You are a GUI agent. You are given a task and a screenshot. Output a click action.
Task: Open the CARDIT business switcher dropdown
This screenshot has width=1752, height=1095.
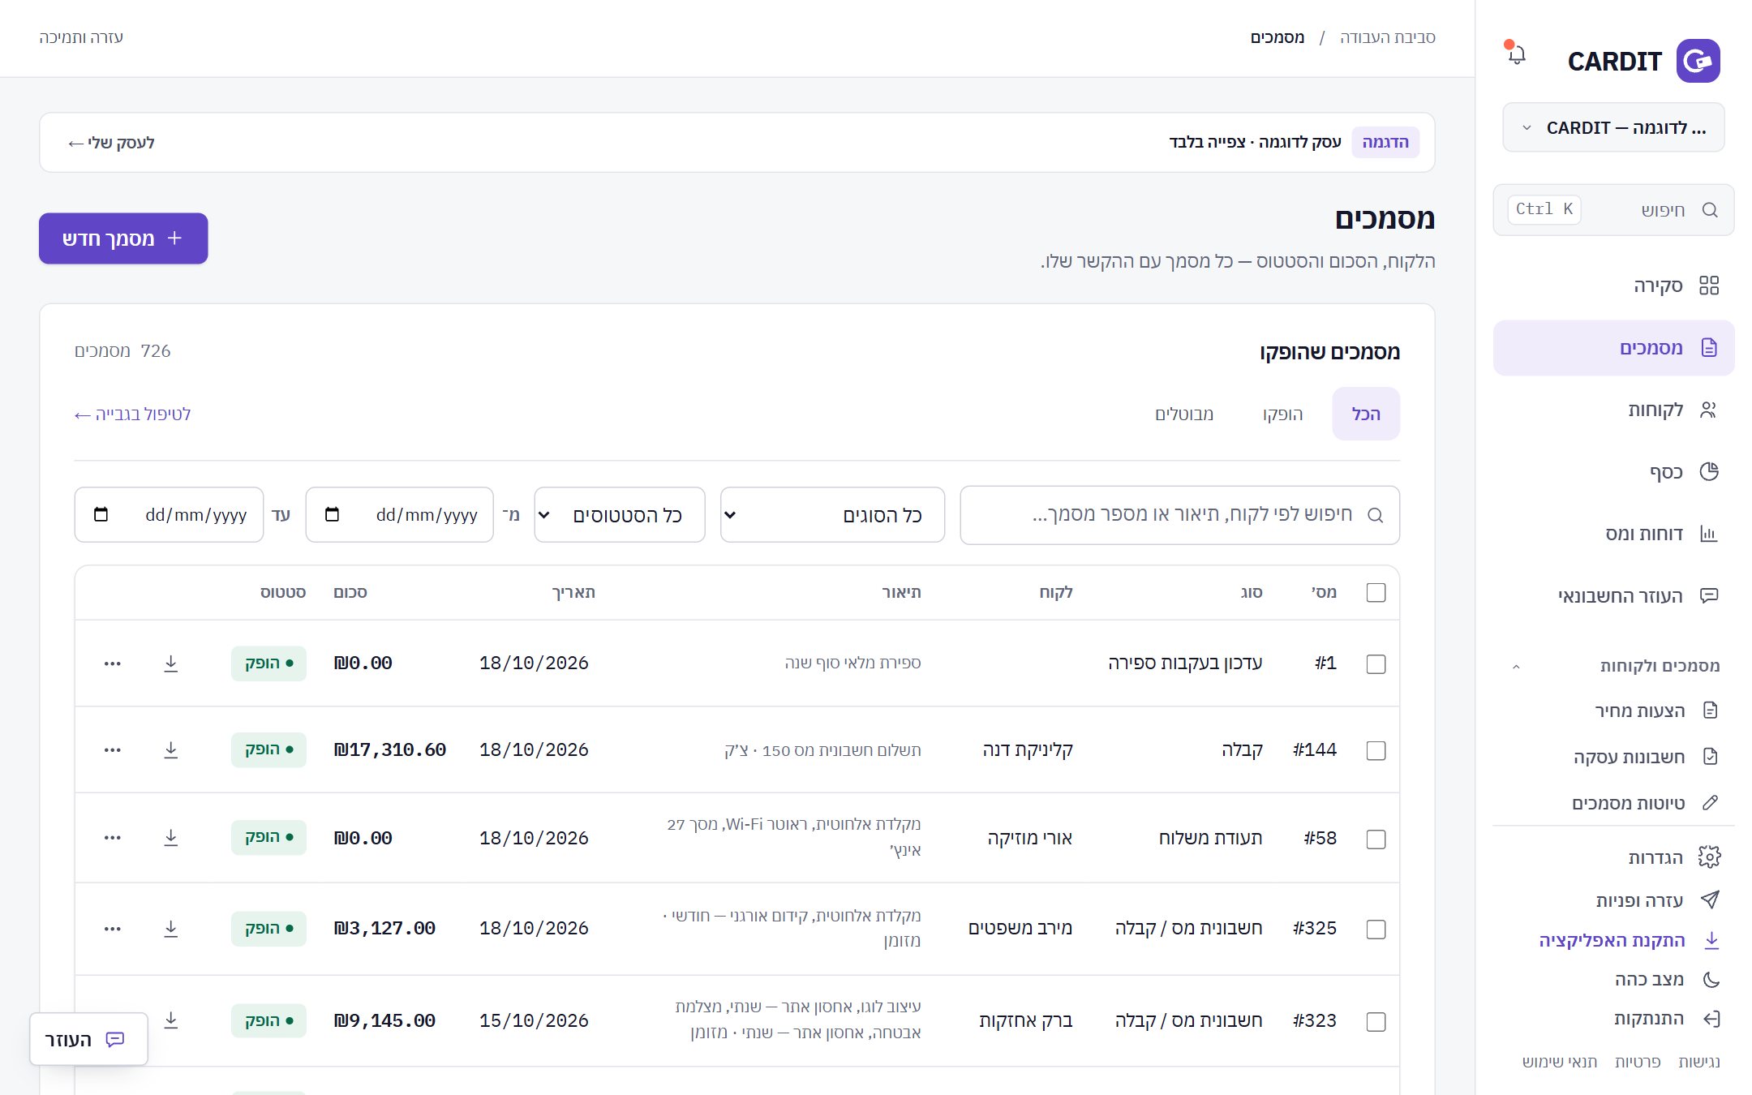(1613, 128)
